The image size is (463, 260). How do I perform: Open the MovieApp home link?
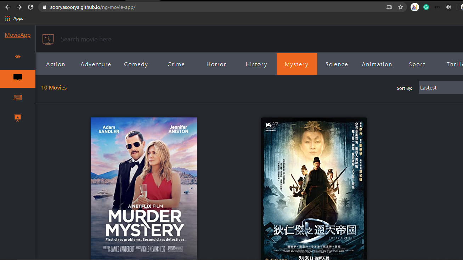17,35
